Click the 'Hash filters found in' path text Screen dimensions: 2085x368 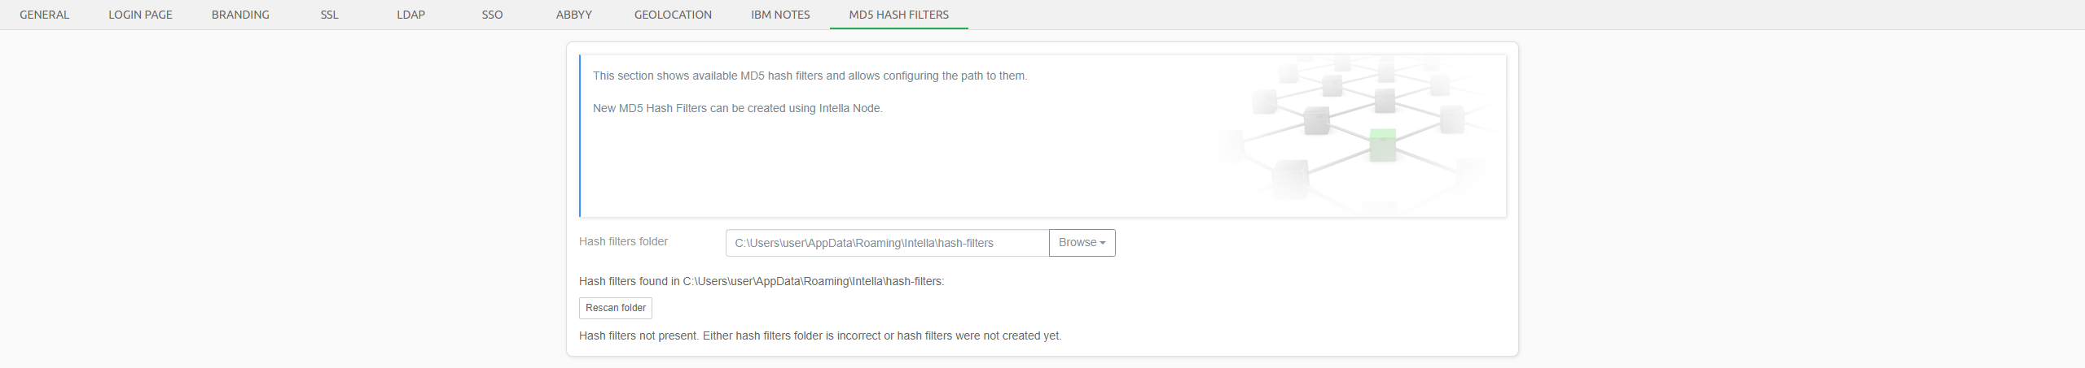(762, 281)
